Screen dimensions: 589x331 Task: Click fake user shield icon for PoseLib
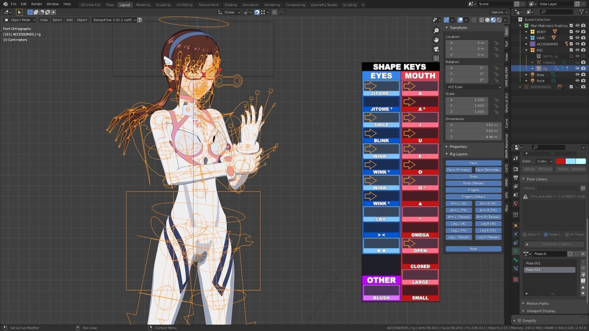point(570,254)
